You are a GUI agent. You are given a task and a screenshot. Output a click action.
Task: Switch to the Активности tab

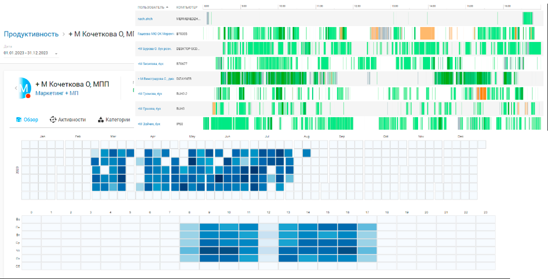(x=68, y=120)
